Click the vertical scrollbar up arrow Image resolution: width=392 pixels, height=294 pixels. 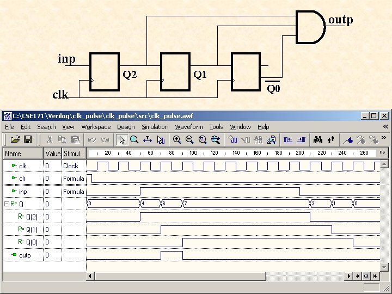pyautogui.click(x=384, y=164)
